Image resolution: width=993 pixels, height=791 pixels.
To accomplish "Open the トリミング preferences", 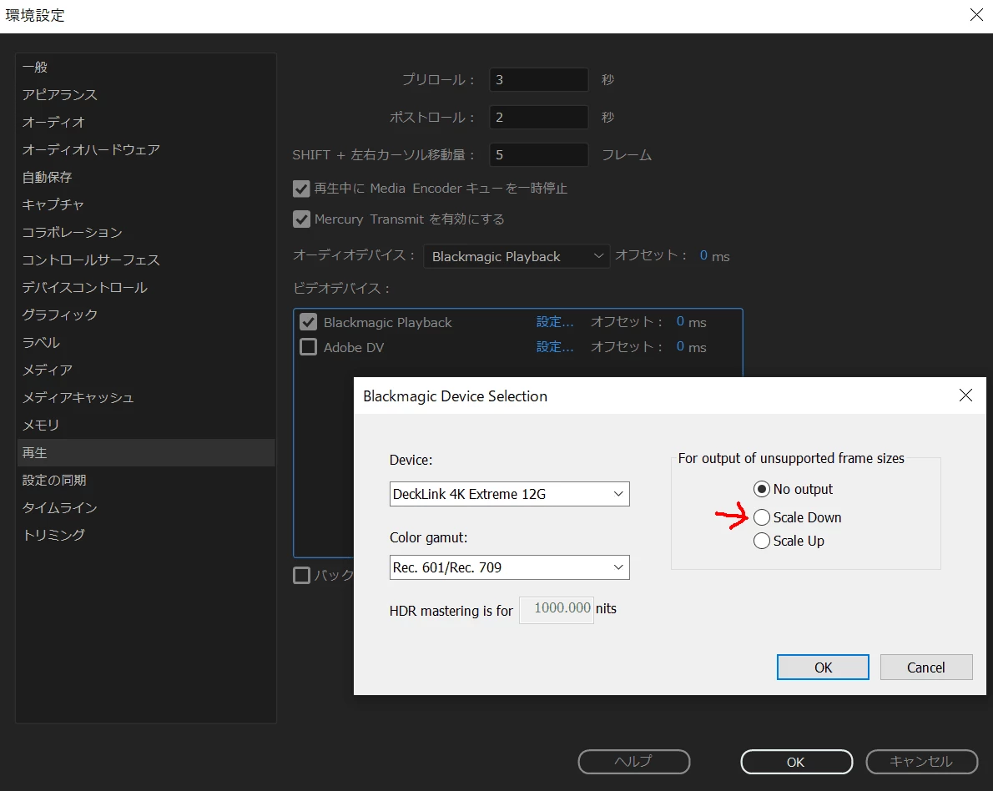I will [146, 535].
